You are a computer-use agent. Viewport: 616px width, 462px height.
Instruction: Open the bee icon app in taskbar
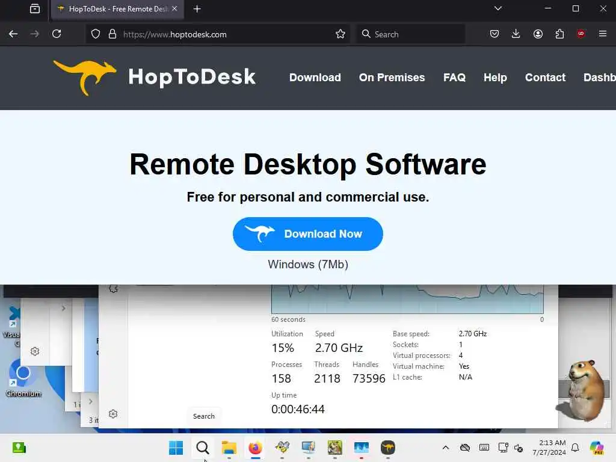[282, 448]
